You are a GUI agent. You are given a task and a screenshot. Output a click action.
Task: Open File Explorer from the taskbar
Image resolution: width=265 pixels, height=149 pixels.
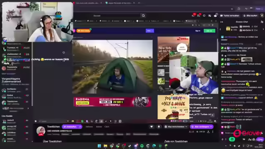106,146
